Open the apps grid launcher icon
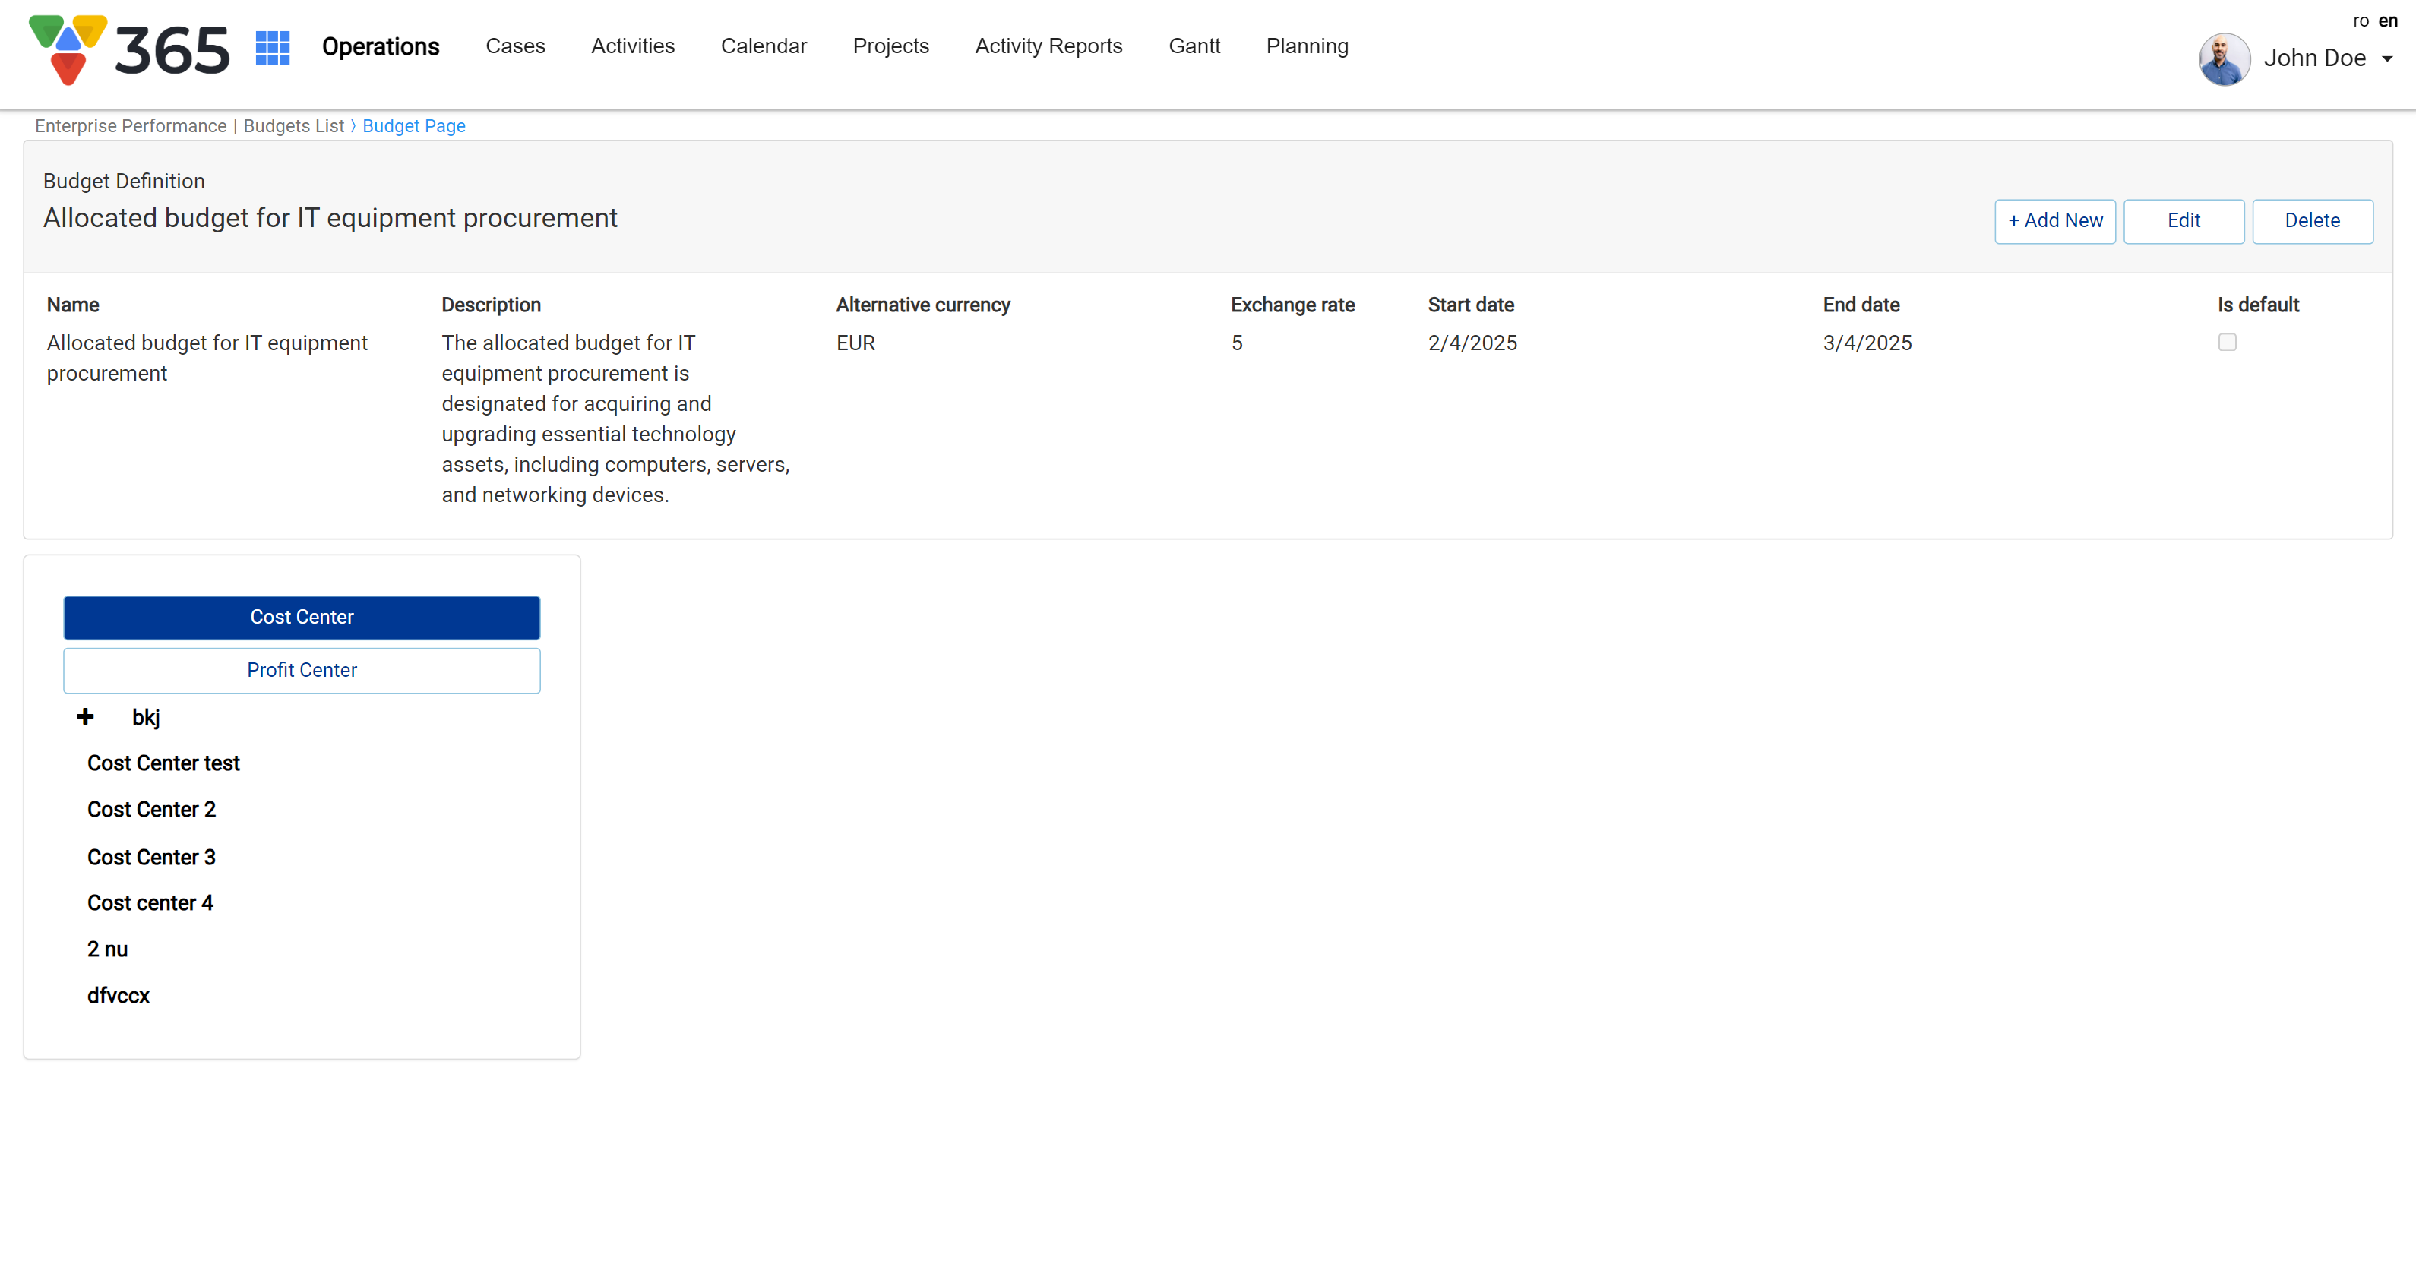The width and height of the screenshot is (2416, 1264). point(272,48)
